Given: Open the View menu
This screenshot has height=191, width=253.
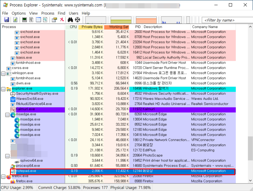Looking at the screenshot, I should (x=33, y=13).
